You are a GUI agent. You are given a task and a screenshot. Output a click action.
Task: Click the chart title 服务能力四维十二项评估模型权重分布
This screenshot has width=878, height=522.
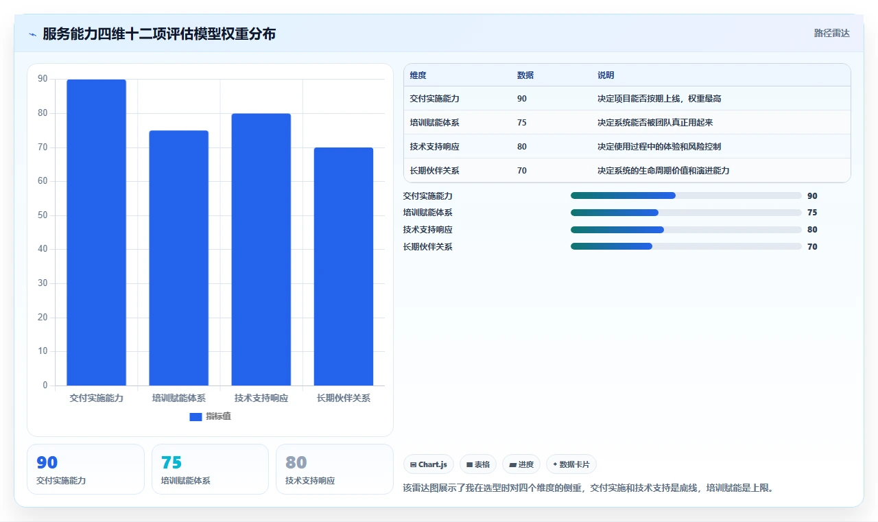point(159,34)
